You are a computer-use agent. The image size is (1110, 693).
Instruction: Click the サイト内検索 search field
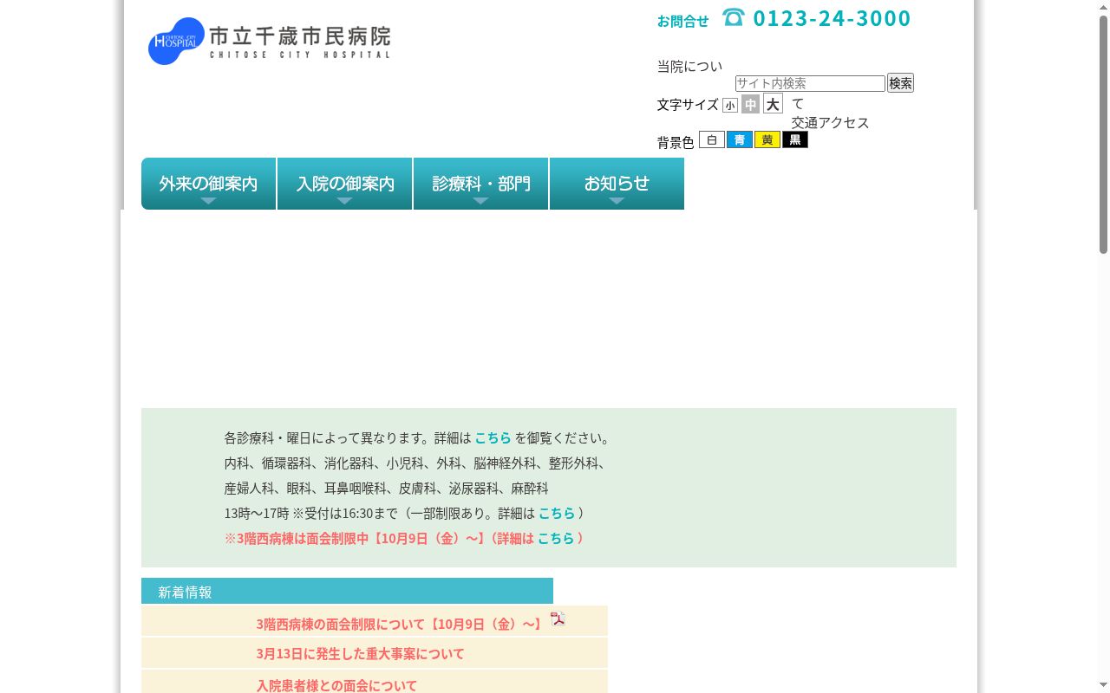pos(810,83)
